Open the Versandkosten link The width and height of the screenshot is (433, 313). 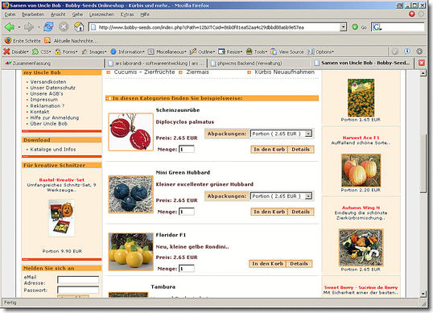click(48, 82)
